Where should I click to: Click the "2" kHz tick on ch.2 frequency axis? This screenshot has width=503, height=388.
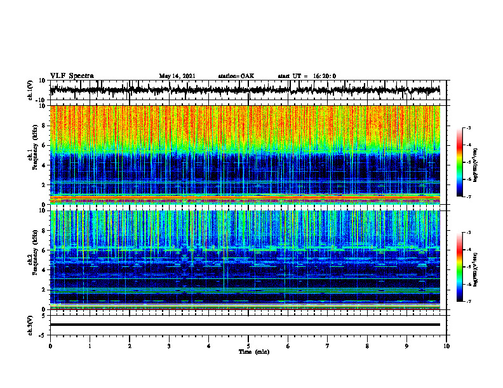(x=44, y=290)
